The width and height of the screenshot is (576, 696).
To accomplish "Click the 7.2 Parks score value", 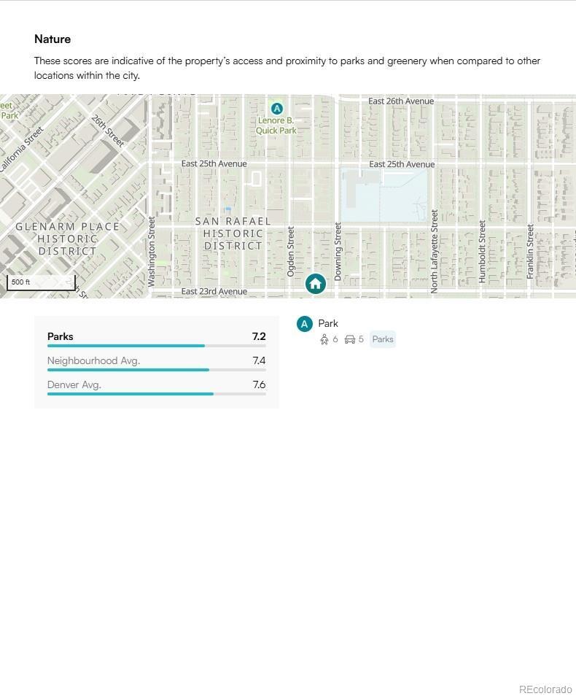I will click(258, 336).
